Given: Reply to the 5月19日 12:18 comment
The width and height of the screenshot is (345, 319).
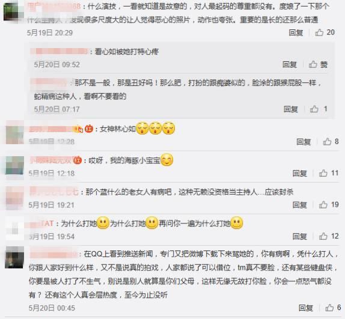Looking at the screenshot, I should 299,174.
